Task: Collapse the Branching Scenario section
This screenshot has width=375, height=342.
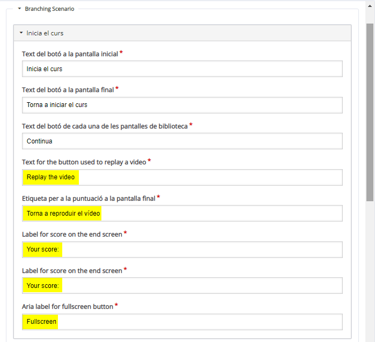Action: coord(20,9)
